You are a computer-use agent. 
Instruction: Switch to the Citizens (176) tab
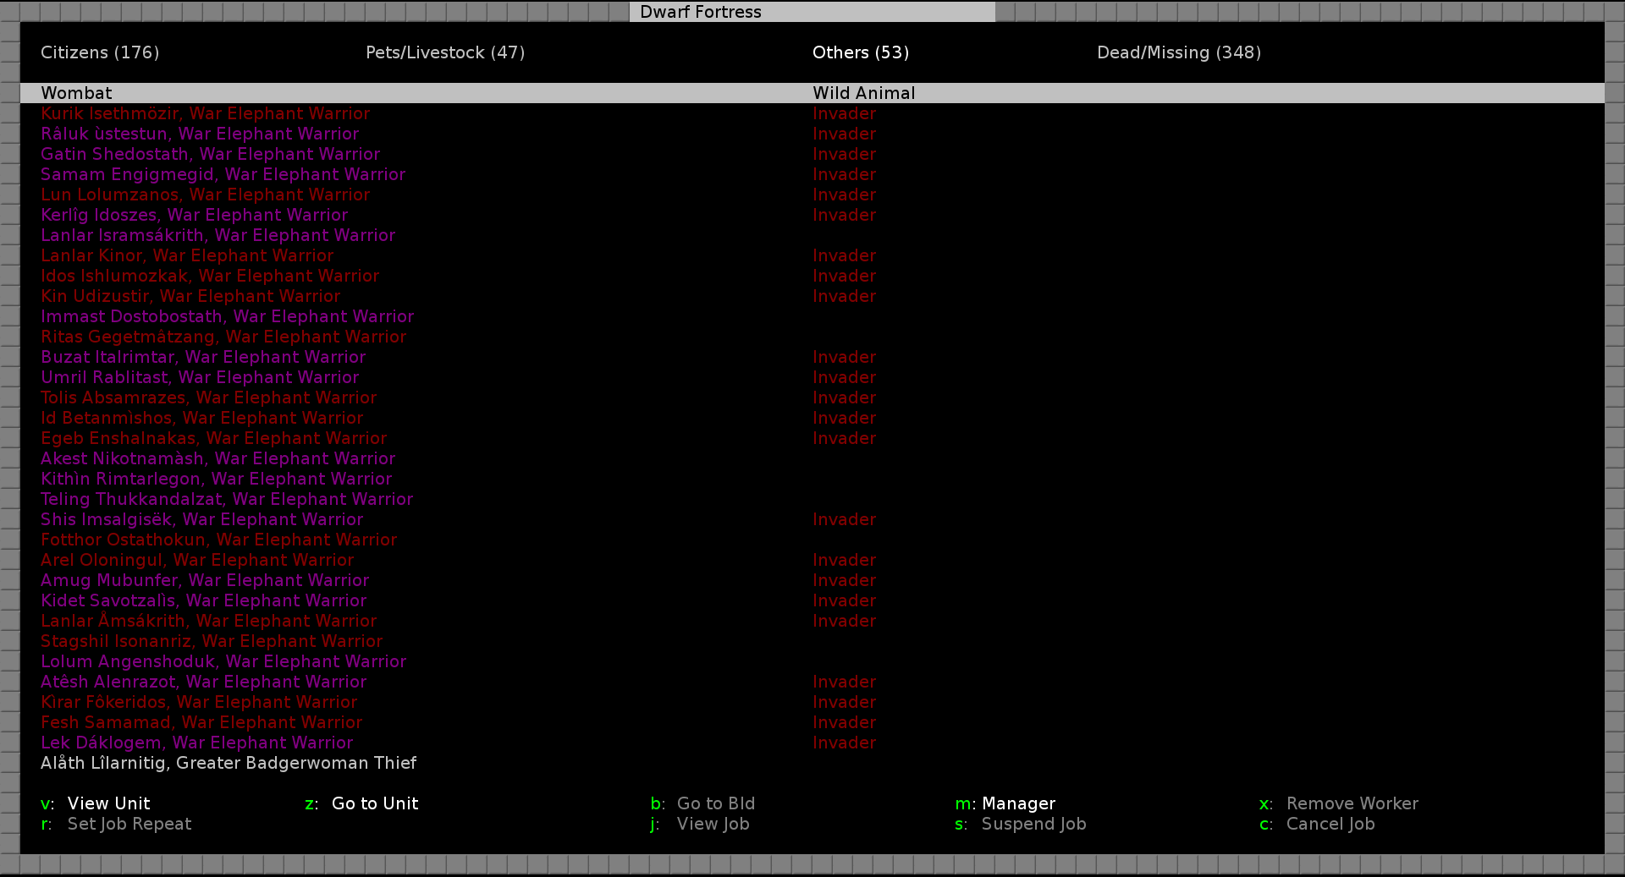coord(100,52)
